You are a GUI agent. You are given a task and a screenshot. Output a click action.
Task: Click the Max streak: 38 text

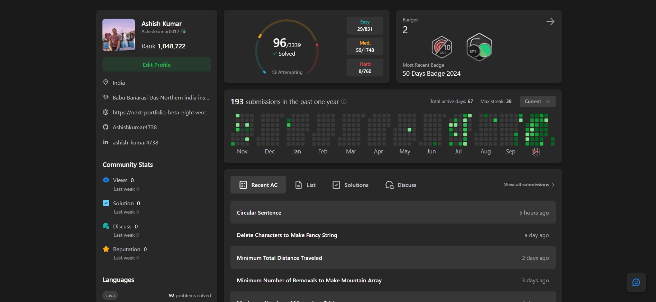(x=496, y=101)
